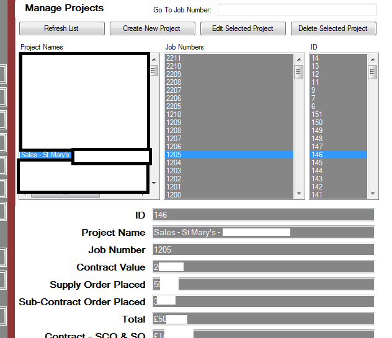Click the Project Name text field
Screen dimensions: 392x338
[263, 233]
